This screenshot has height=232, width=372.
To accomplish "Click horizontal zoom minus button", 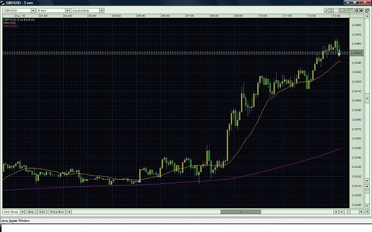I will 342,212.
